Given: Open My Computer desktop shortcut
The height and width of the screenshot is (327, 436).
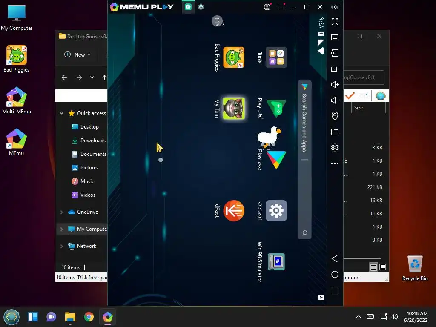Looking at the screenshot, I should click(x=17, y=18).
